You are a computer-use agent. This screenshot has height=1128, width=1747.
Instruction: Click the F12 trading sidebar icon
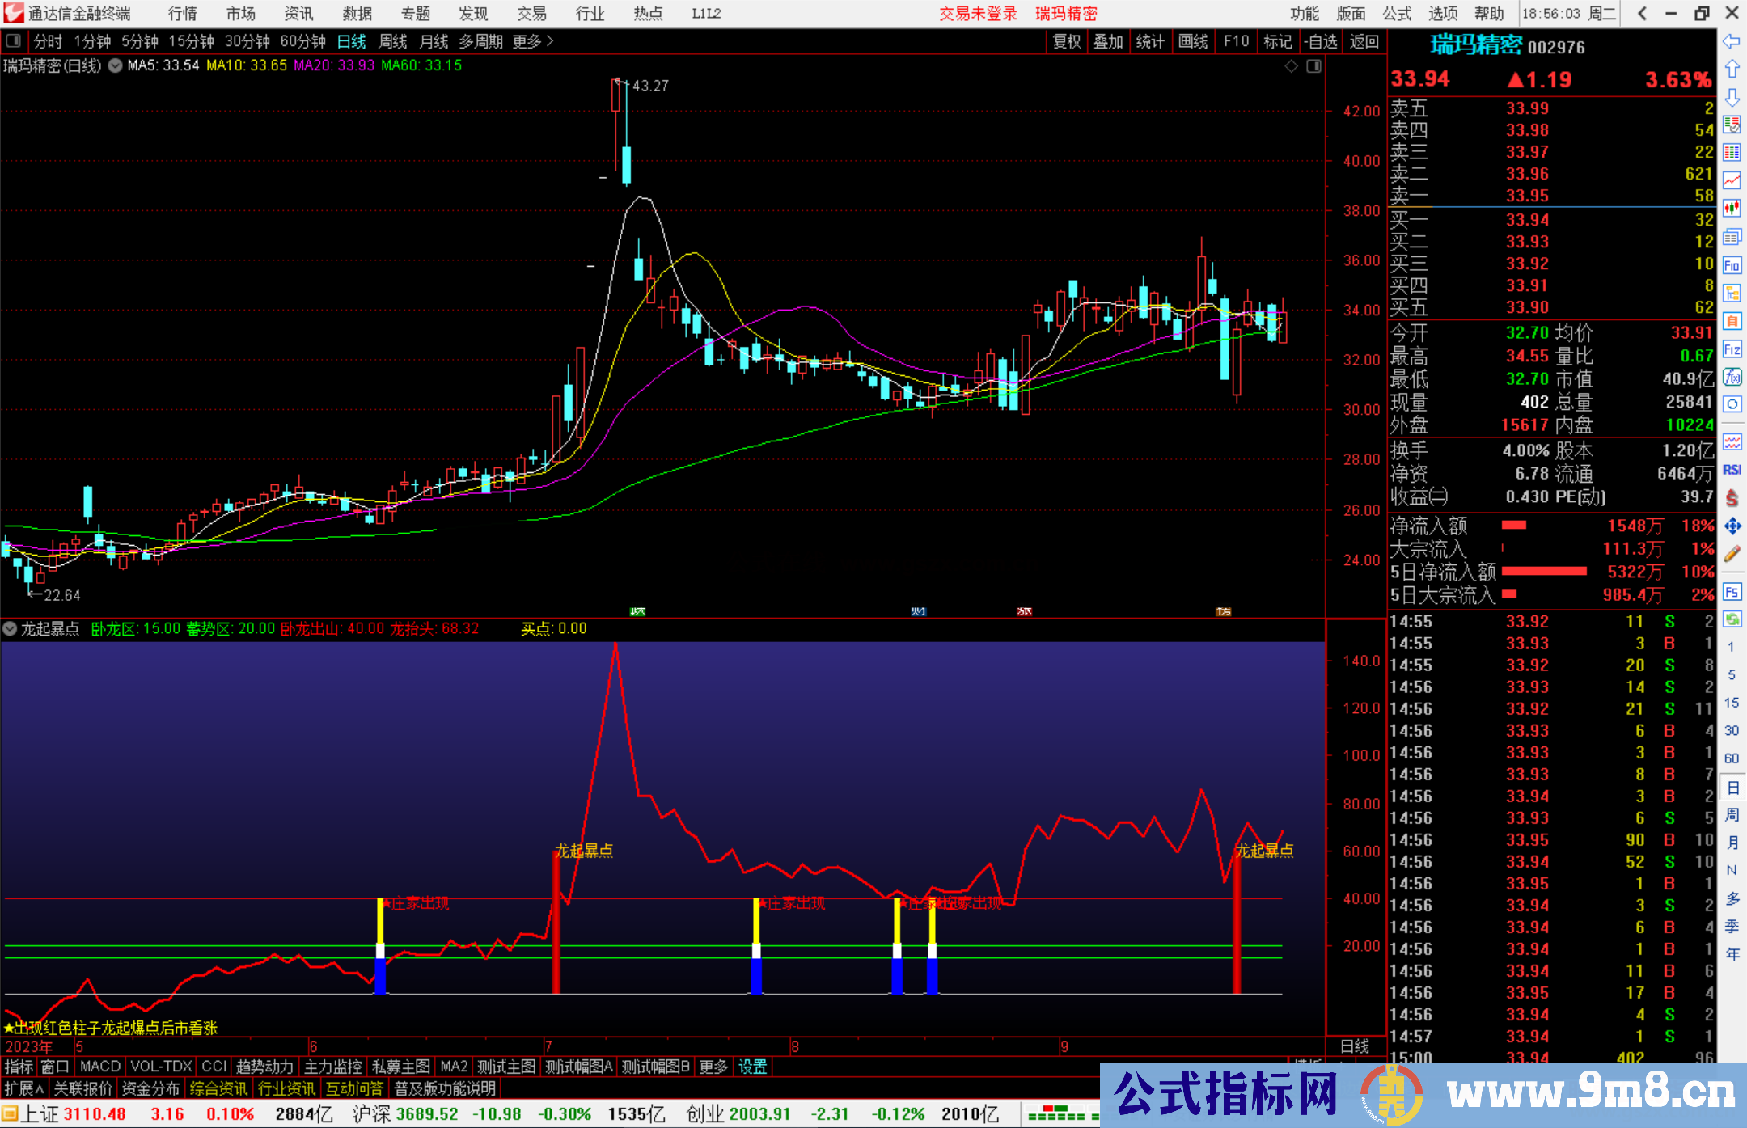point(1732,349)
